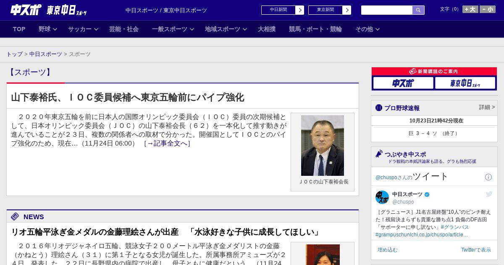Focus the header search input field

click(x=387, y=10)
